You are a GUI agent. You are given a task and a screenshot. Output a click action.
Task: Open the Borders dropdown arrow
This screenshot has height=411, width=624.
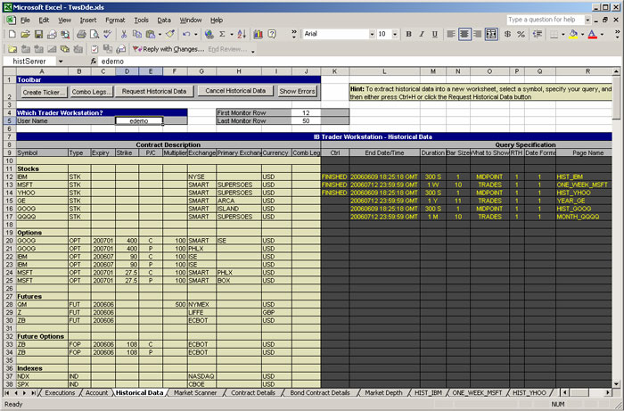[563, 35]
